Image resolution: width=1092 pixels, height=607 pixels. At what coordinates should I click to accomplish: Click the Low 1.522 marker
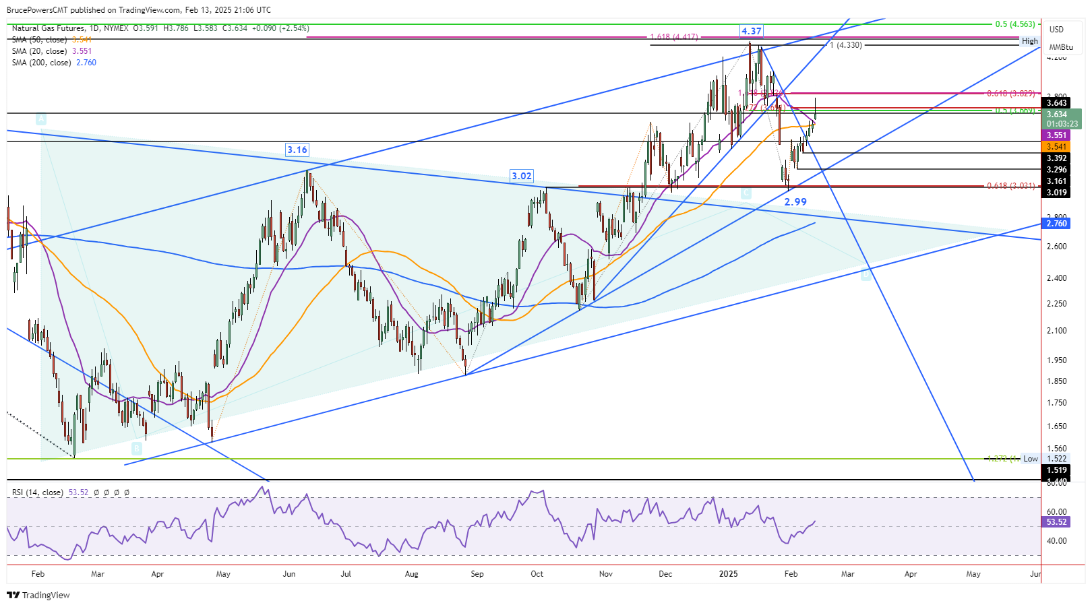coord(1045,459)
